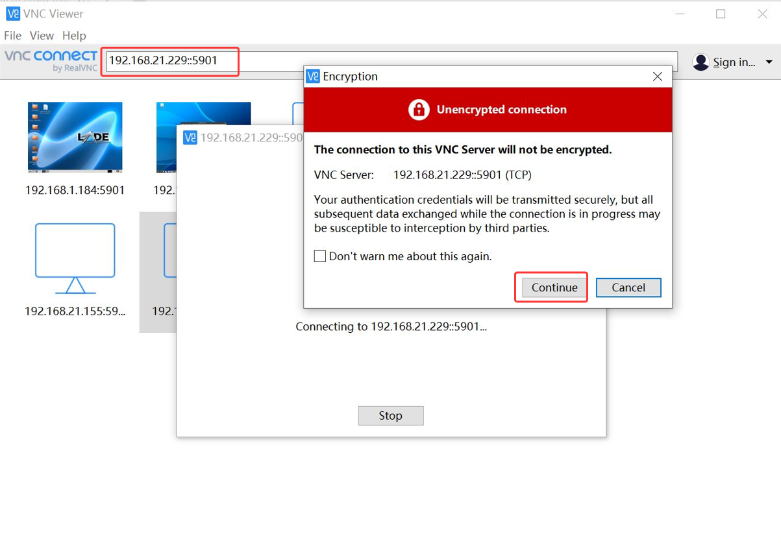Click the Sign in user avatar icon
The image size is (781, 543).
(x=700, y=62)
